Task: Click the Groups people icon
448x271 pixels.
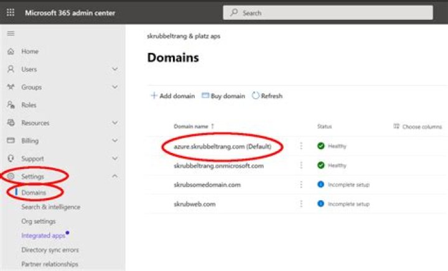Action: [11, 87]
